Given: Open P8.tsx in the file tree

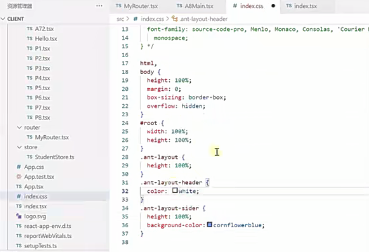Looking at the screenshot, I should click(x=42, y=117).
